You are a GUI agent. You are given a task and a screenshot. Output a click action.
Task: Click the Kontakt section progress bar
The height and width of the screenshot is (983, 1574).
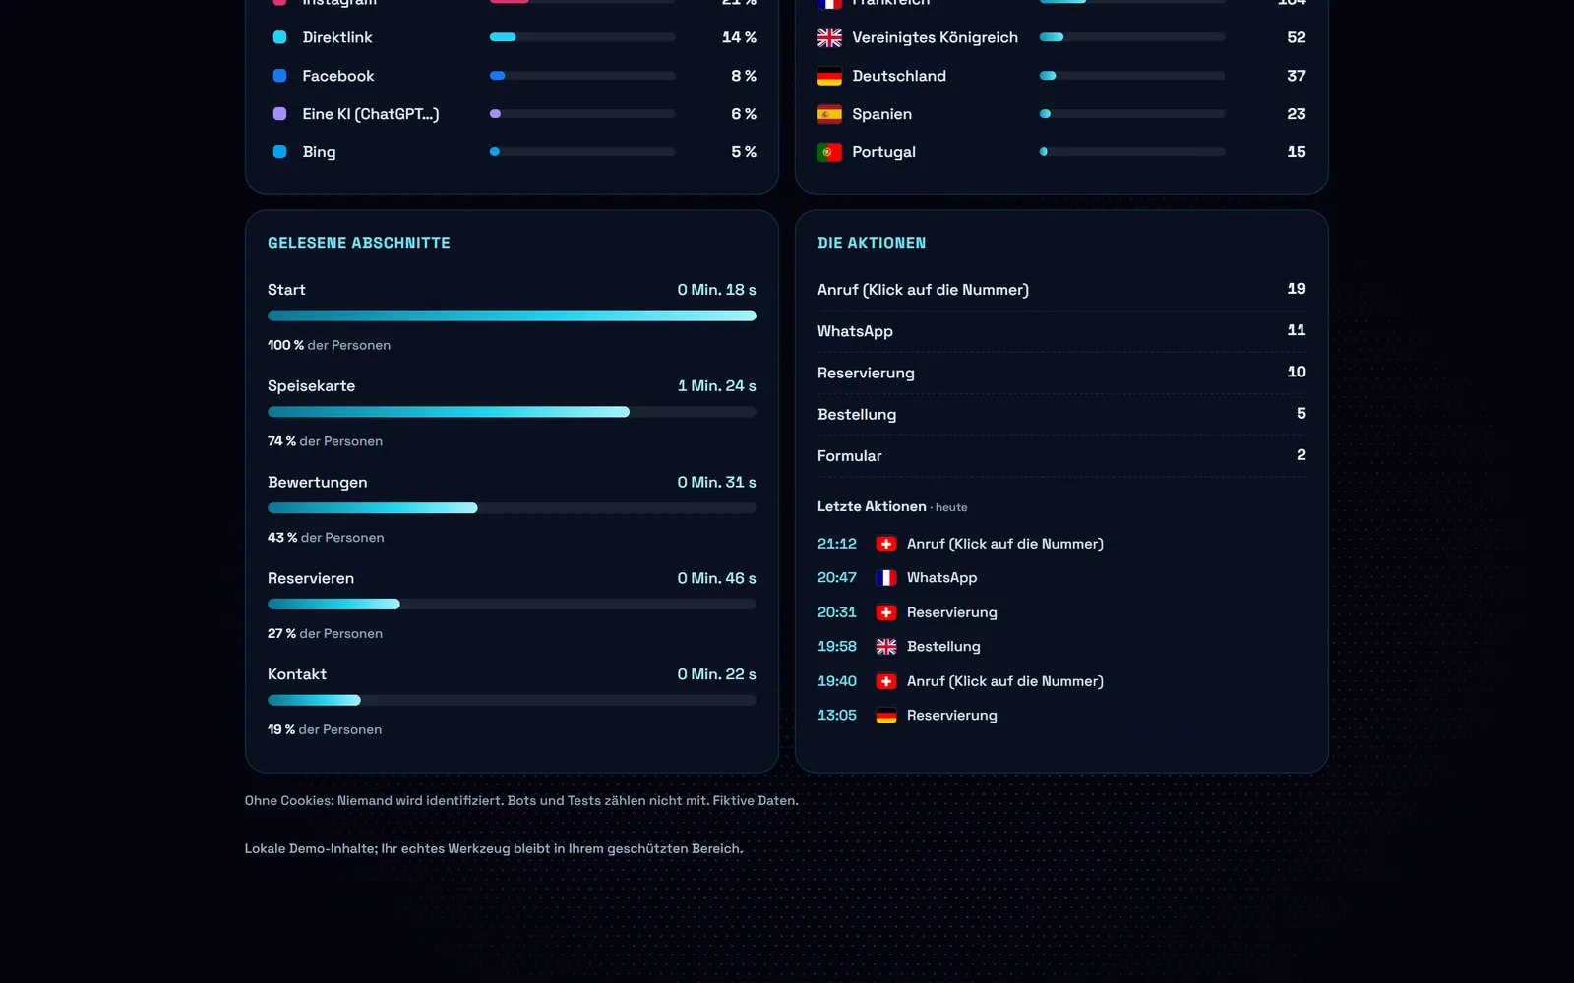(x=512, y=701)
